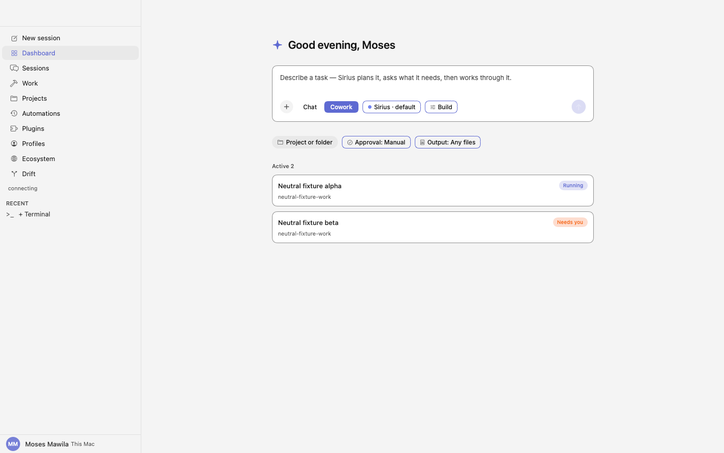The height and width of the screenshot is (453, 724).
Task: Change the Output: Any files setting
Action: pyautogui.click(x=447, y=142)
